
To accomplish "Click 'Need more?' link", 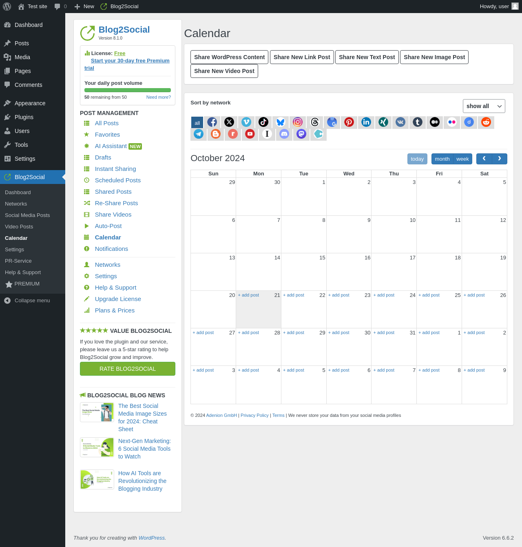I will (x=159, y=97).
